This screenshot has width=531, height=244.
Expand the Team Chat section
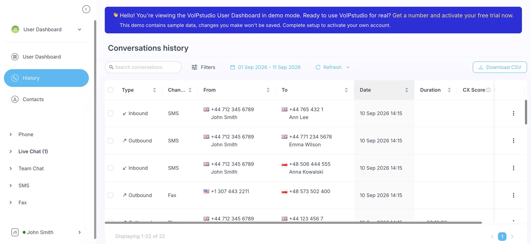(x=11, y=168)
